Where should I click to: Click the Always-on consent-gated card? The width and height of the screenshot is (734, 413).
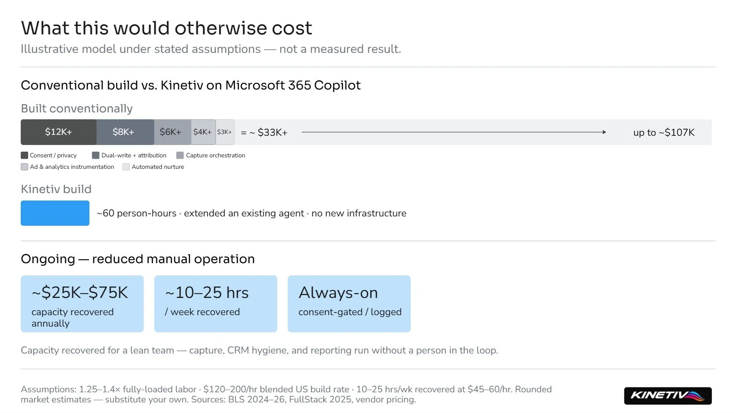click(x=349, y=304)
